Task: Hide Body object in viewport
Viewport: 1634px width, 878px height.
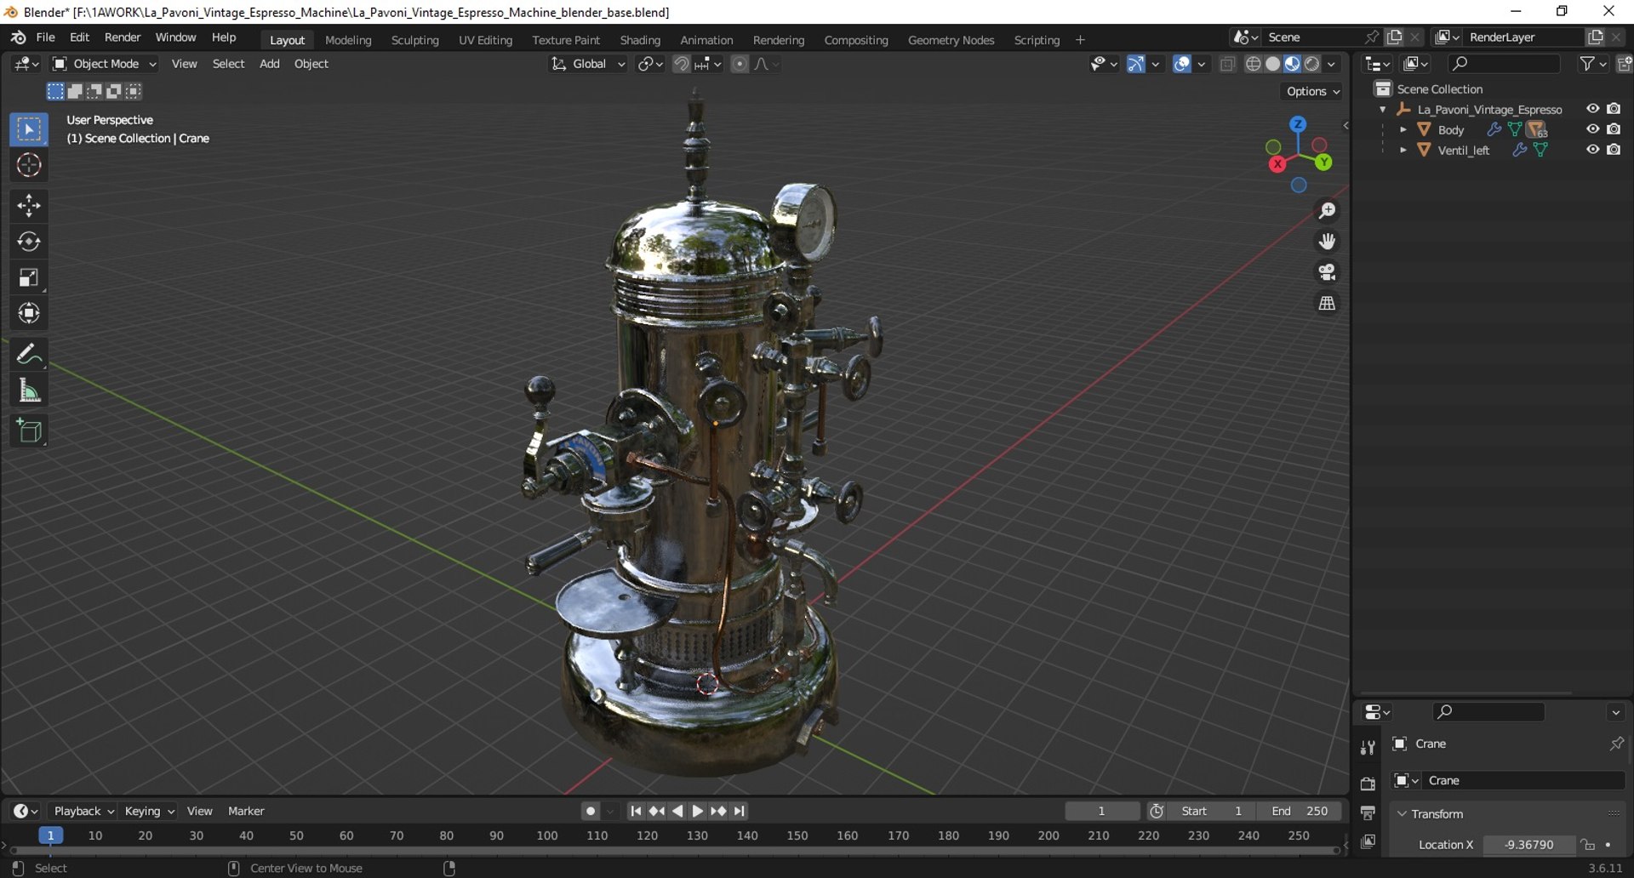Action: 1592,129
